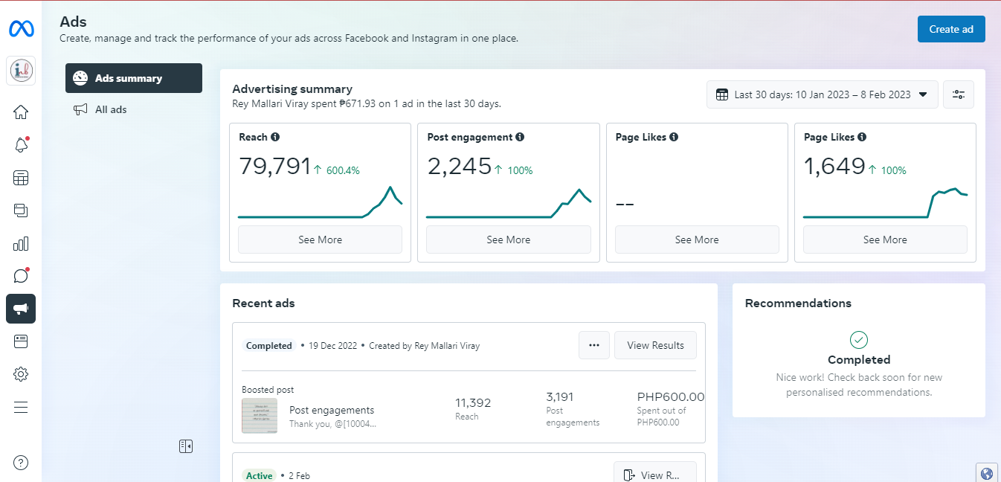Select the Ads megaphone sidebar icon
Screen dimensions: 1001x482
tap(21, 309)
